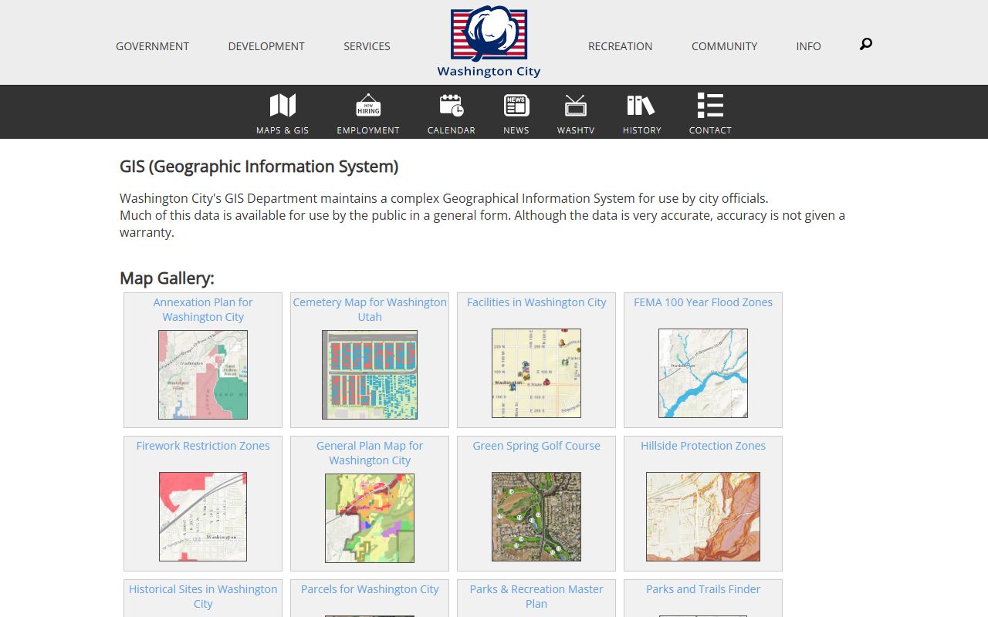The image size is (988, 617).
Task: Open the News newspaper icon
Action: pos(516,106)
